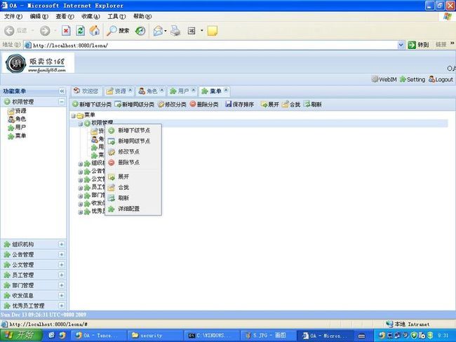Close the 资源 tab
The width and height of the screenshot is (456, 342).
point(130,90)
